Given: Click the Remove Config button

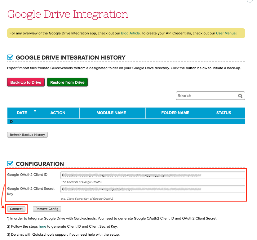Looking at the screenshot, I should tap(47, 209).
